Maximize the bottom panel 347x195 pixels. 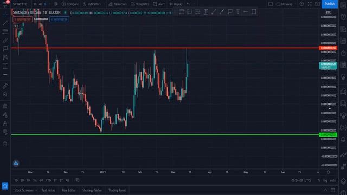pos(333,190)
